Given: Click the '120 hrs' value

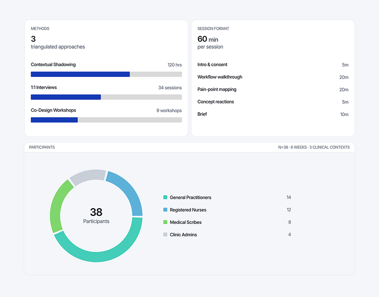Looking at the screenshot, I should [x=175, y=65].
